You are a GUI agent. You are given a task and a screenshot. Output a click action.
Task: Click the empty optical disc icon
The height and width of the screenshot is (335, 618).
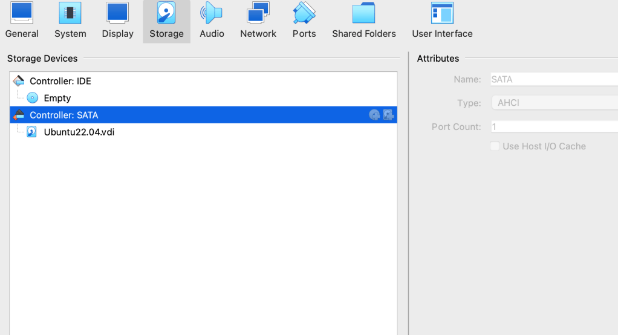pyautogui.click(x=33, y=98)
